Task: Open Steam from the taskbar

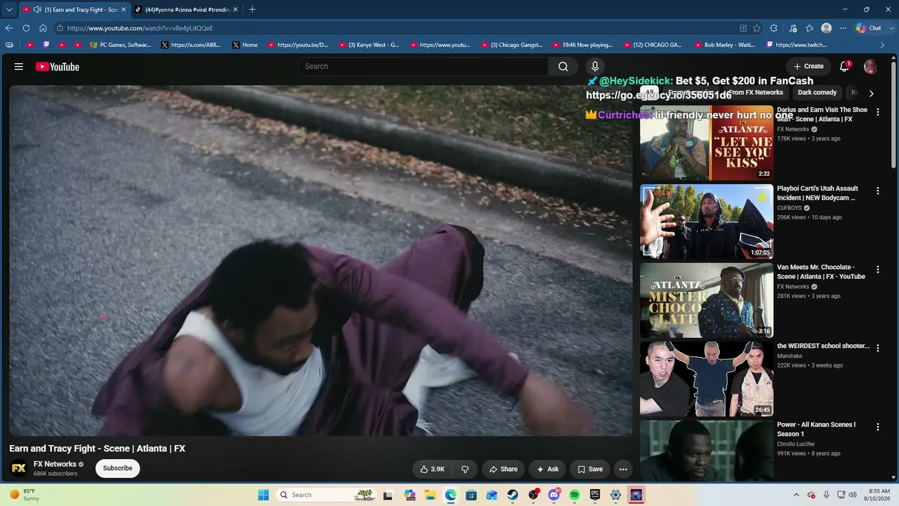Action: point(513,495)
